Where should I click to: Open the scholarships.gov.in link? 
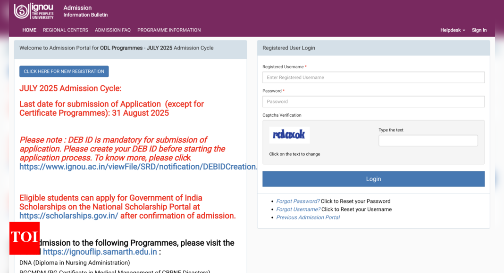[68, 216]
